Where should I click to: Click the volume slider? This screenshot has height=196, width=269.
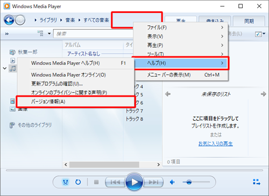point(196,182)
